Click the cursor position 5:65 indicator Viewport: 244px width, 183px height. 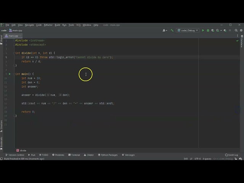(x=186, y=159)
